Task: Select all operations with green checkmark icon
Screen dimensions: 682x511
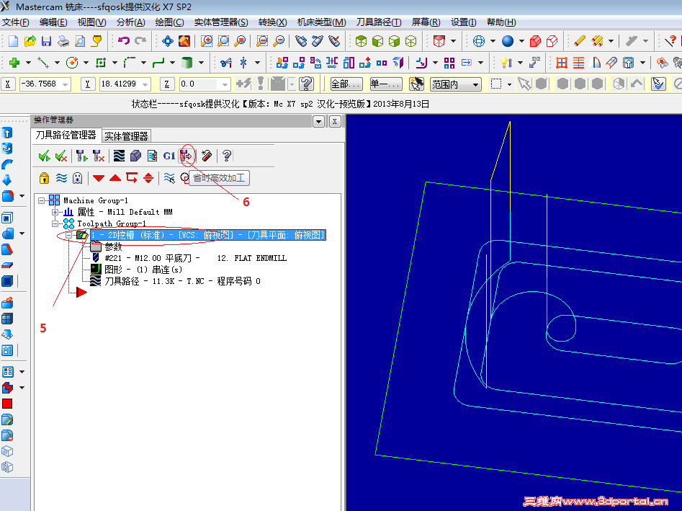Action: tap(45, 156)
